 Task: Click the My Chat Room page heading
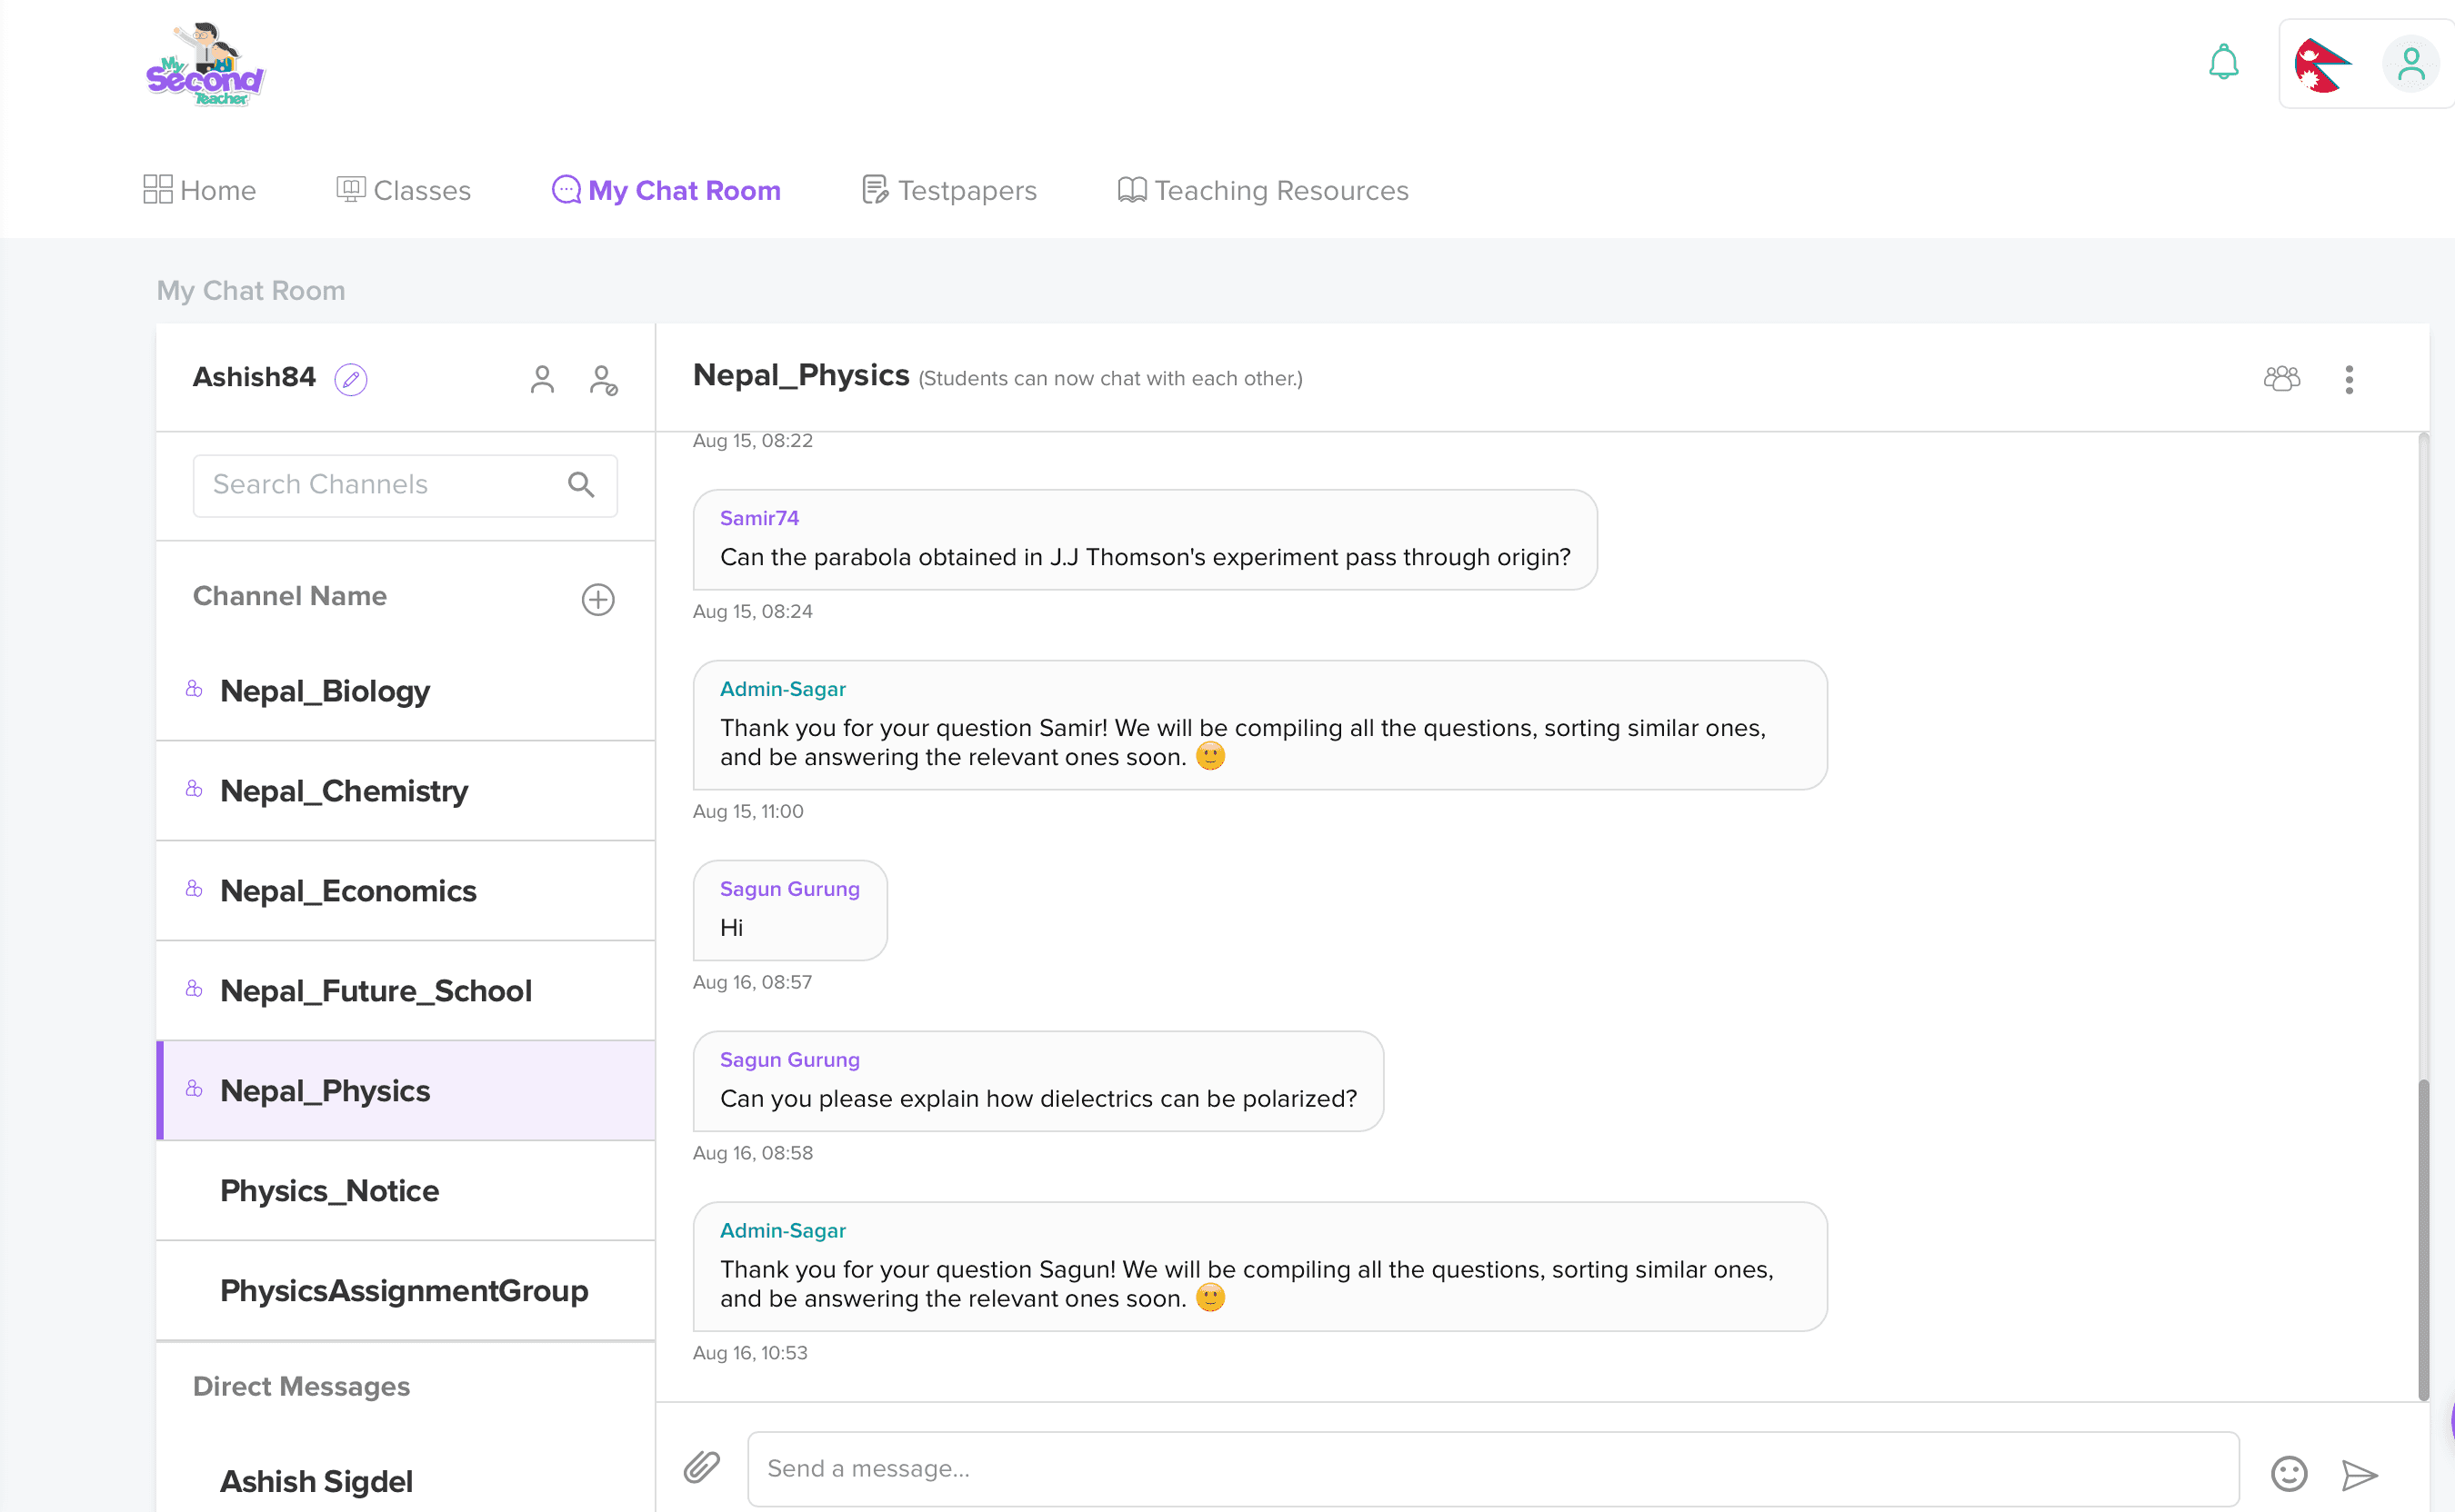pyautogui.click(x=250, y=291)
